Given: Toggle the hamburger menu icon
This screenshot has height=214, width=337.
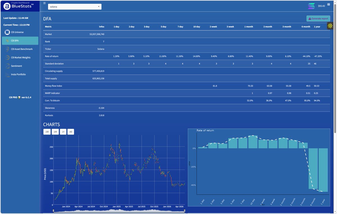Looking at the screenshot, I should 44,3.
